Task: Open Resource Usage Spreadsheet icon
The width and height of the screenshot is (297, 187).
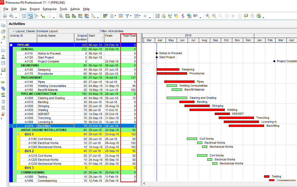Action: click(x=80, y=16)
